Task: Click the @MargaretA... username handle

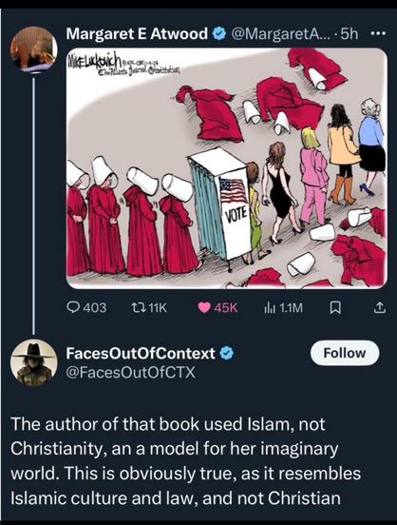Action: pyautogui.click(x=280, y=33)
